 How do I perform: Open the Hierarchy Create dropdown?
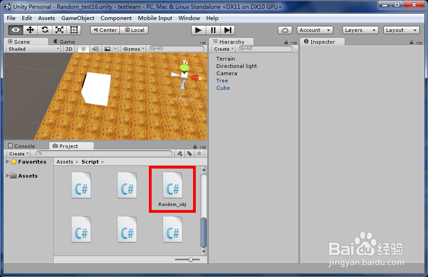click(x=224, y=49)
